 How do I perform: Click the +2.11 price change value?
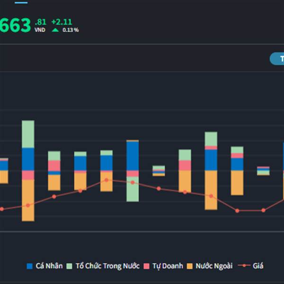pos(62,21)
